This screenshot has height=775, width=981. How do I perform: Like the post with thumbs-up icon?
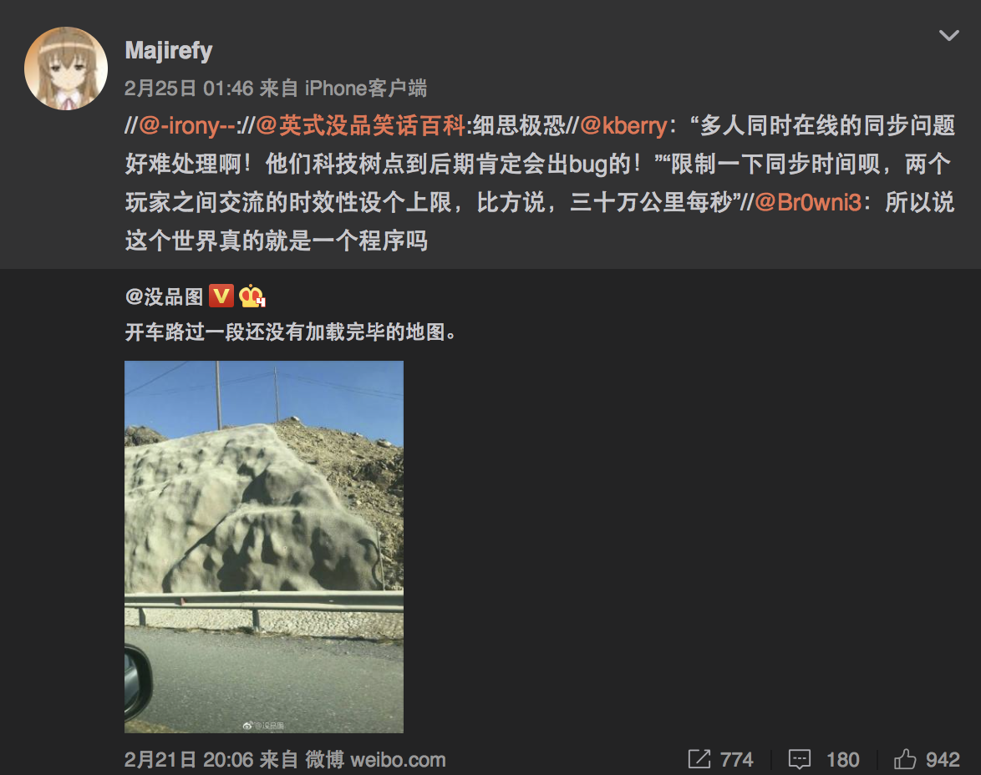(905, 759)
